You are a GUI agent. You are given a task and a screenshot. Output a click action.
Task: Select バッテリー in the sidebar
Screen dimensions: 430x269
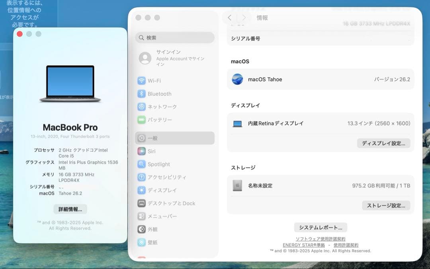(175, 120)
